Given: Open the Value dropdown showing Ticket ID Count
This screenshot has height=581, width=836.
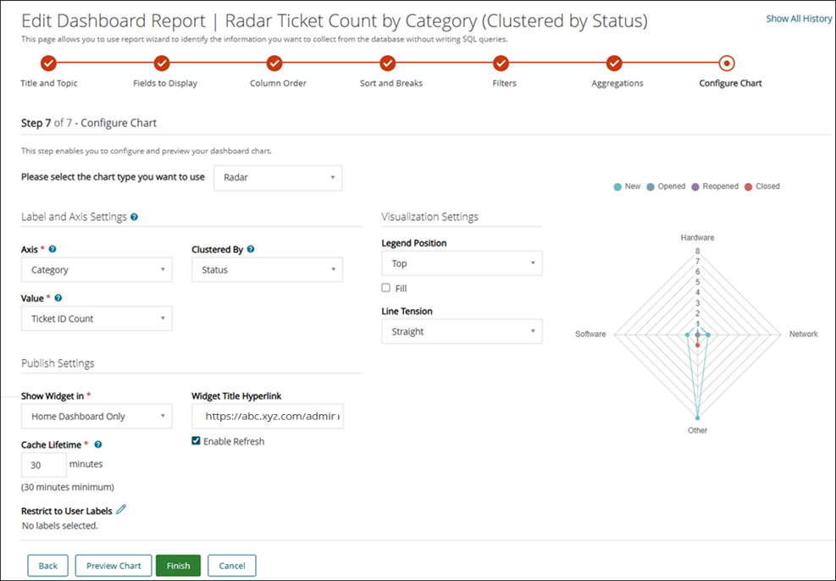Looking at the screenshot, I should (97, 318).
